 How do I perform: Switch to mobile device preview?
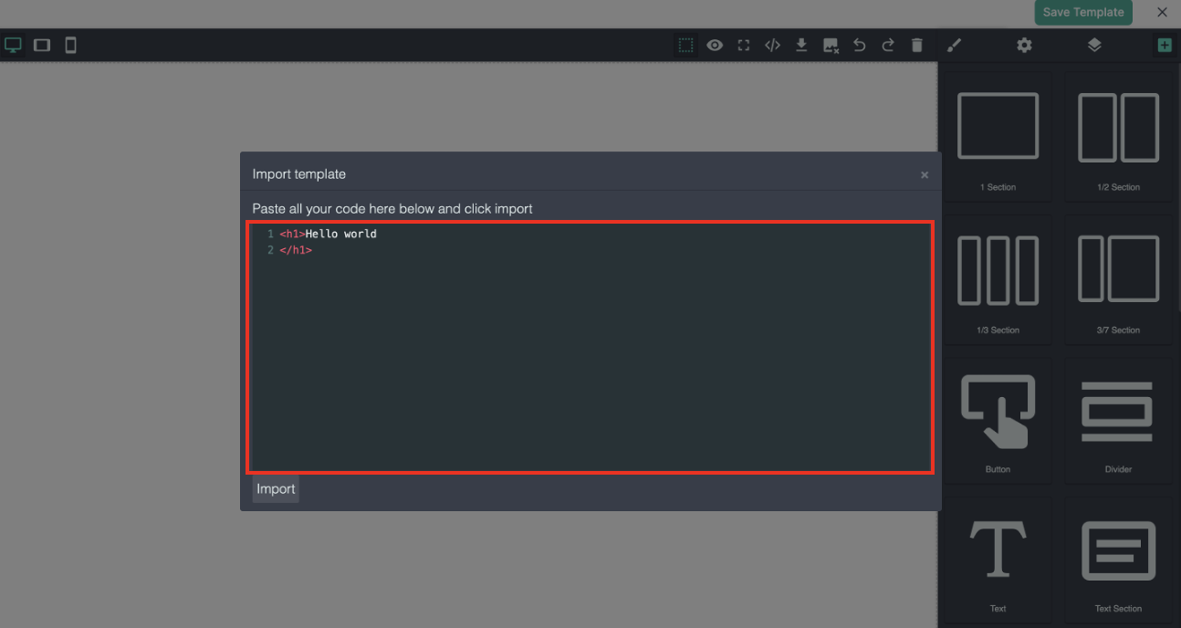pos(70,45)
